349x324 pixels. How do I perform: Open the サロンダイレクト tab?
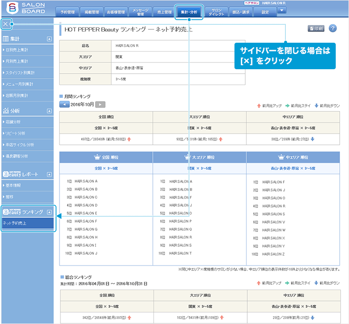tap(216, 11)
